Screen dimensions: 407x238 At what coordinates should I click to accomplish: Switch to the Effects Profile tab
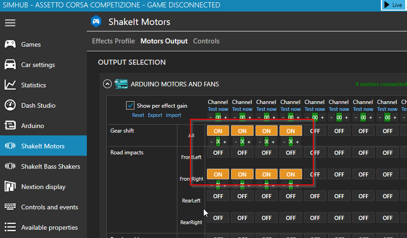(x=114, y=41)
